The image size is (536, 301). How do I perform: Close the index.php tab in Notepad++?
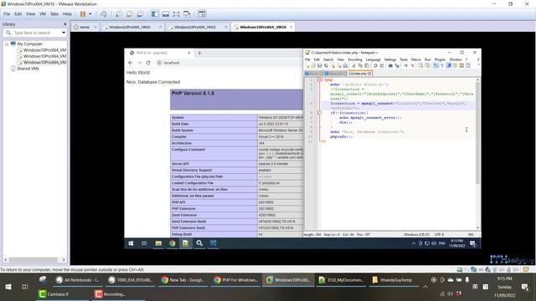point(369,74)
